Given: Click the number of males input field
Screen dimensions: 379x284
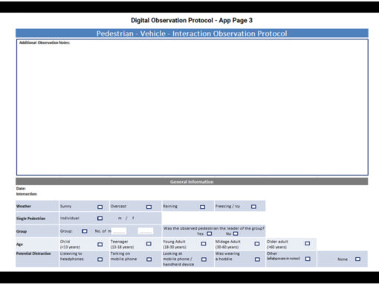Looking at the screenshot, I should click(119, 231).
